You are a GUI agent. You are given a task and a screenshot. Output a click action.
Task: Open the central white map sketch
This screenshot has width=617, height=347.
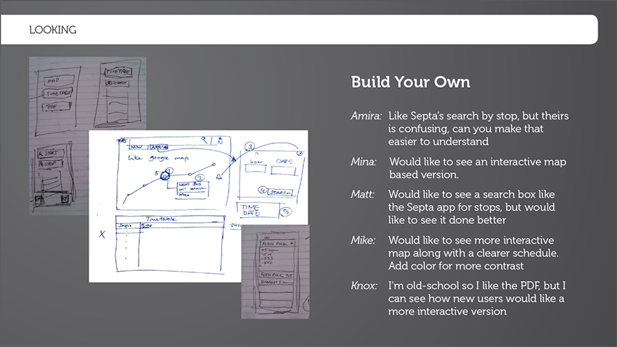pos(198,206)
